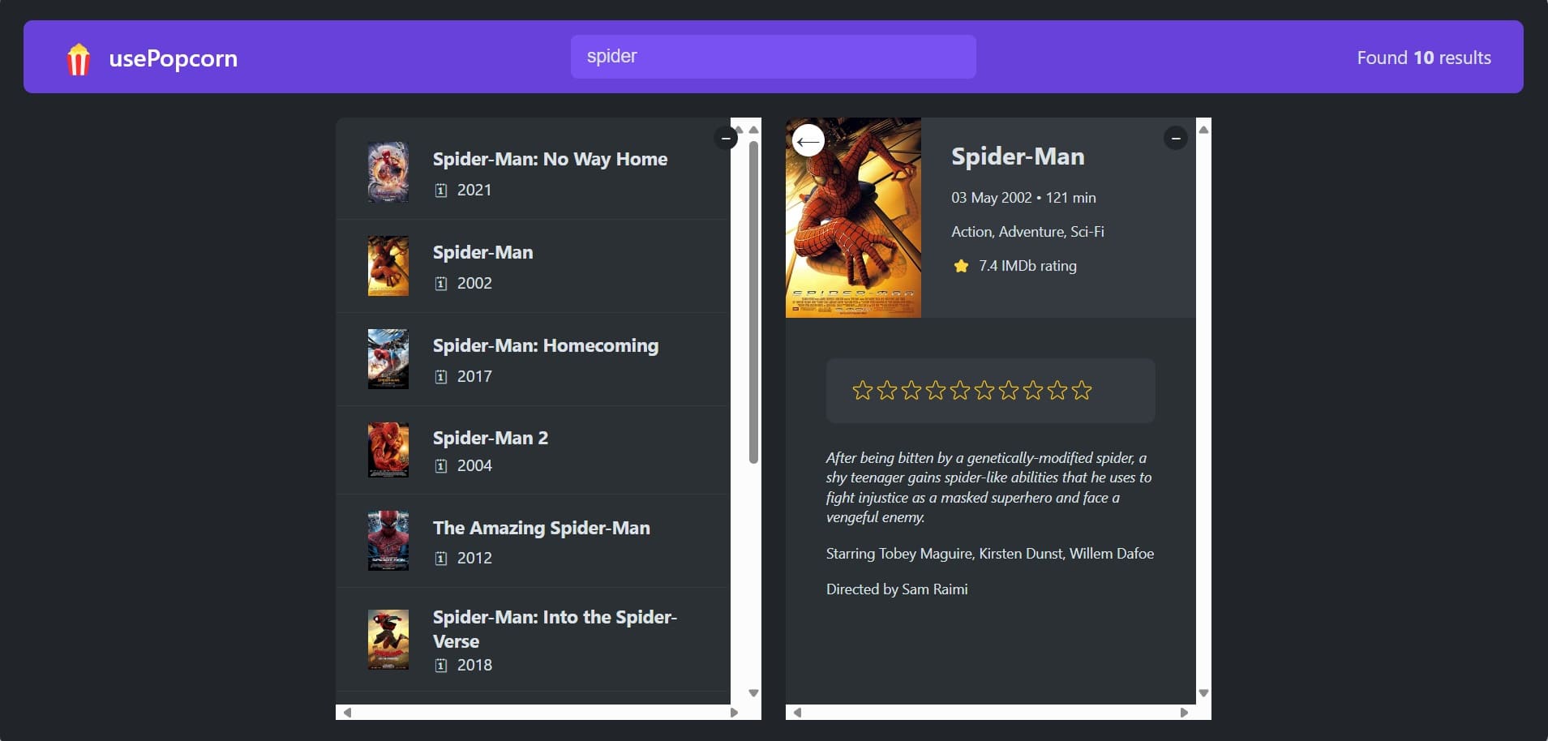Rate the movie 8 stars
Screen dimensions: 1548x741
pyautogui.click(x=1033, y=391)
